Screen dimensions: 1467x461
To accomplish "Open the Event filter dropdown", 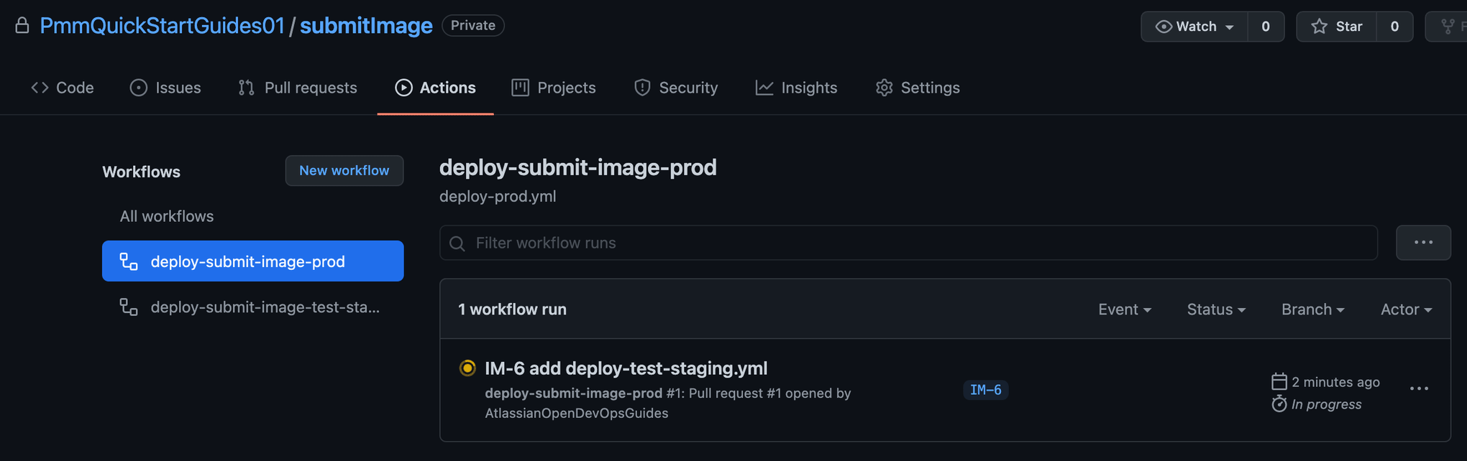I will [x=1124, y=309].
